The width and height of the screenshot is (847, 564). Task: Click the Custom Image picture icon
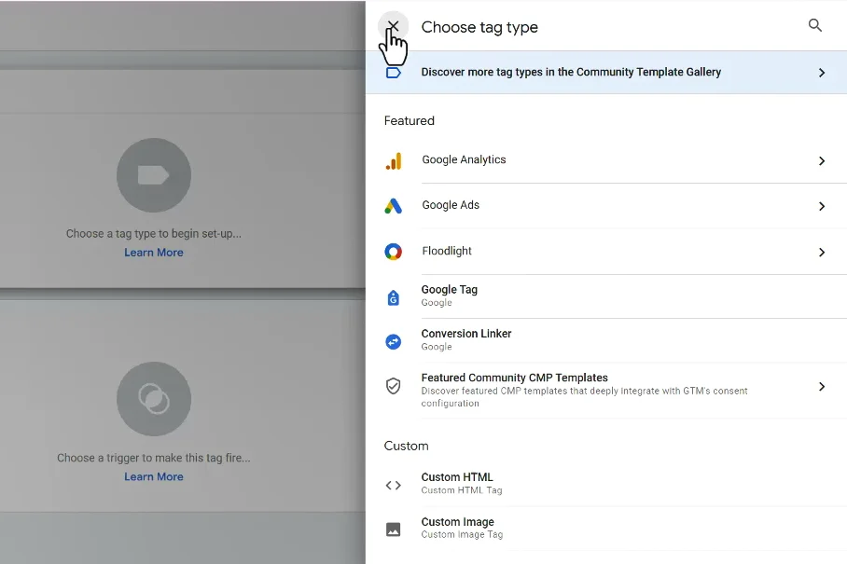pyautogui.click(x=394, y=530)
